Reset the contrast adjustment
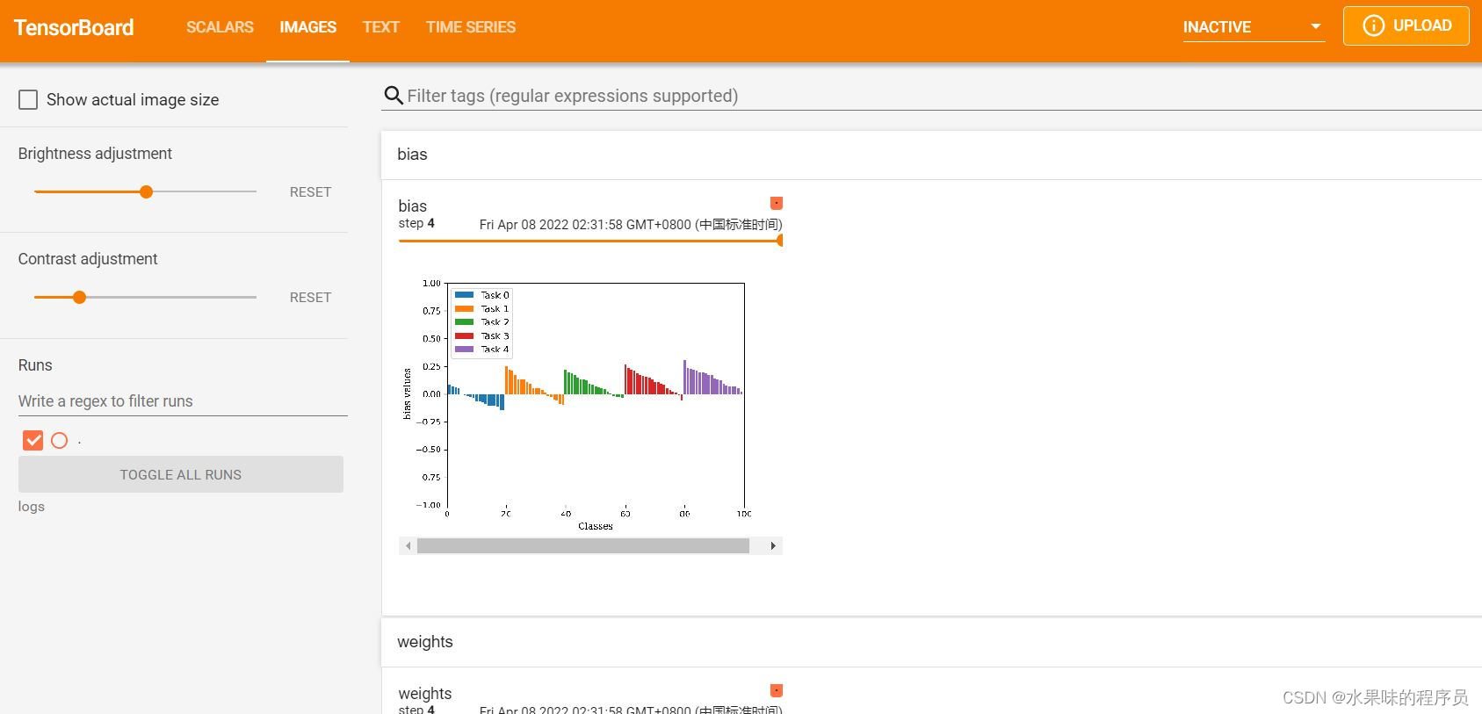Image resolution: width=1482 pixels, height=714 pixels. click(310, 297)
